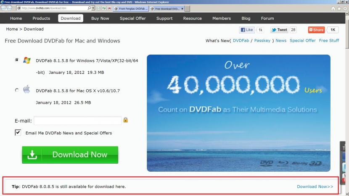Click the address bar search magnifier icon

pyautogui.click(x=89, y=8)
